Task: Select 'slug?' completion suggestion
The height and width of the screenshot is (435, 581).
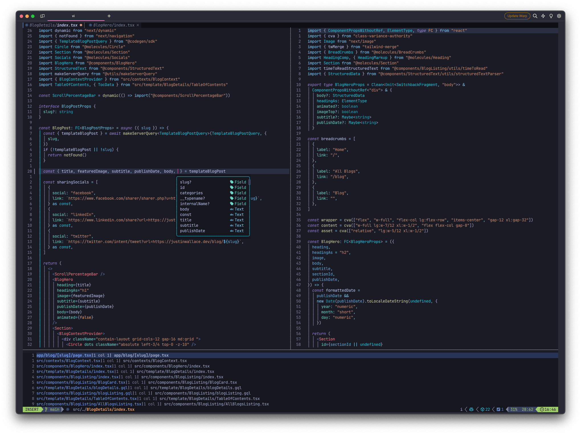Action: coord(212,182)
